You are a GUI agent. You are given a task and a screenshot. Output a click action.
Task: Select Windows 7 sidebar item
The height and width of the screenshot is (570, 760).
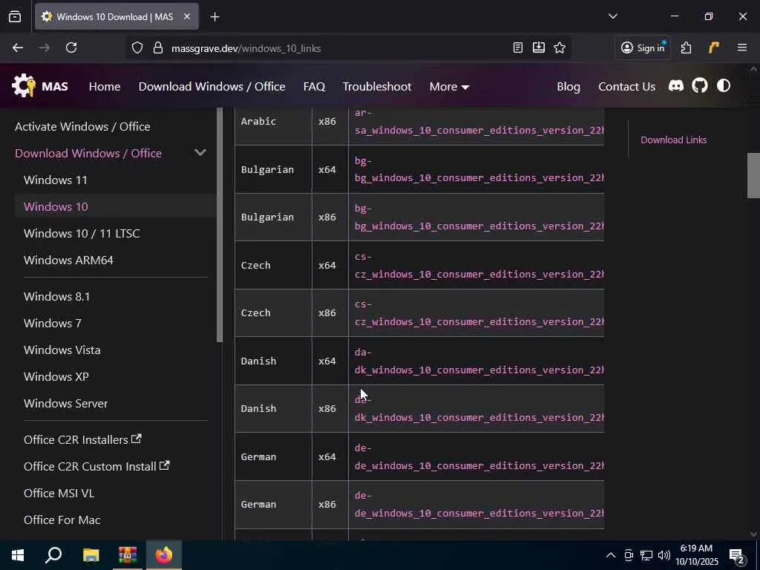pyautogui.click(x=53, y=323)
